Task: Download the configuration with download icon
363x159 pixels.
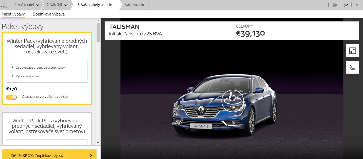Action: pos(346,5)
